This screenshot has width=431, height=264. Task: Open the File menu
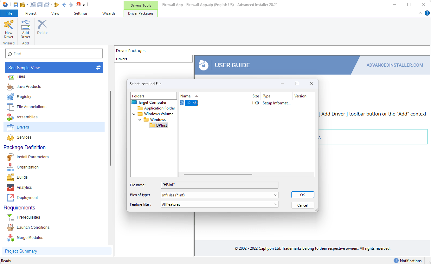[x=9, y=13]
